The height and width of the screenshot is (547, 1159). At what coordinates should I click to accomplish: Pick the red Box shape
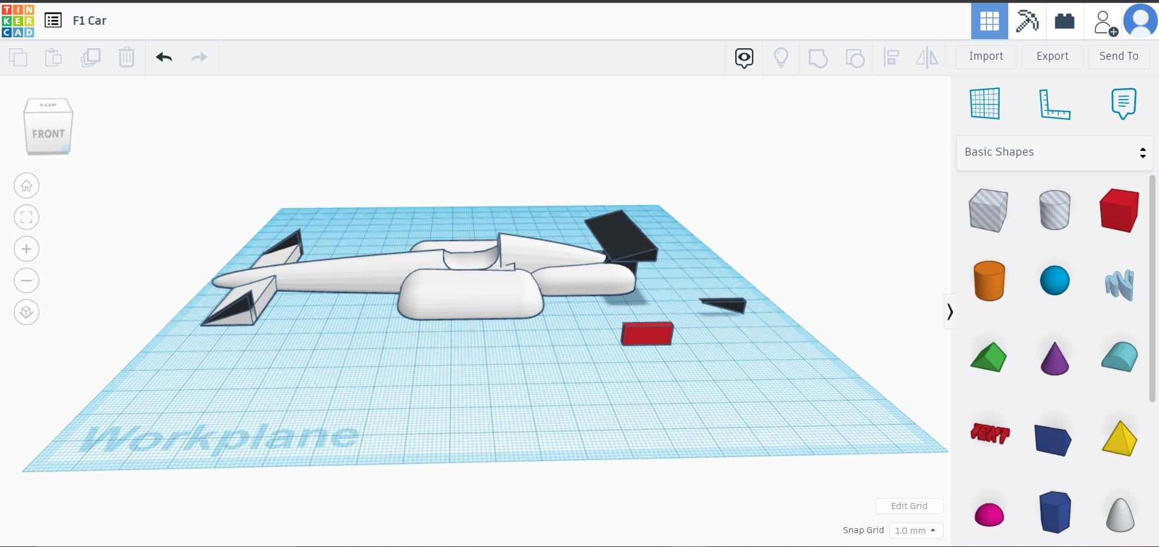click(1120, 210)
